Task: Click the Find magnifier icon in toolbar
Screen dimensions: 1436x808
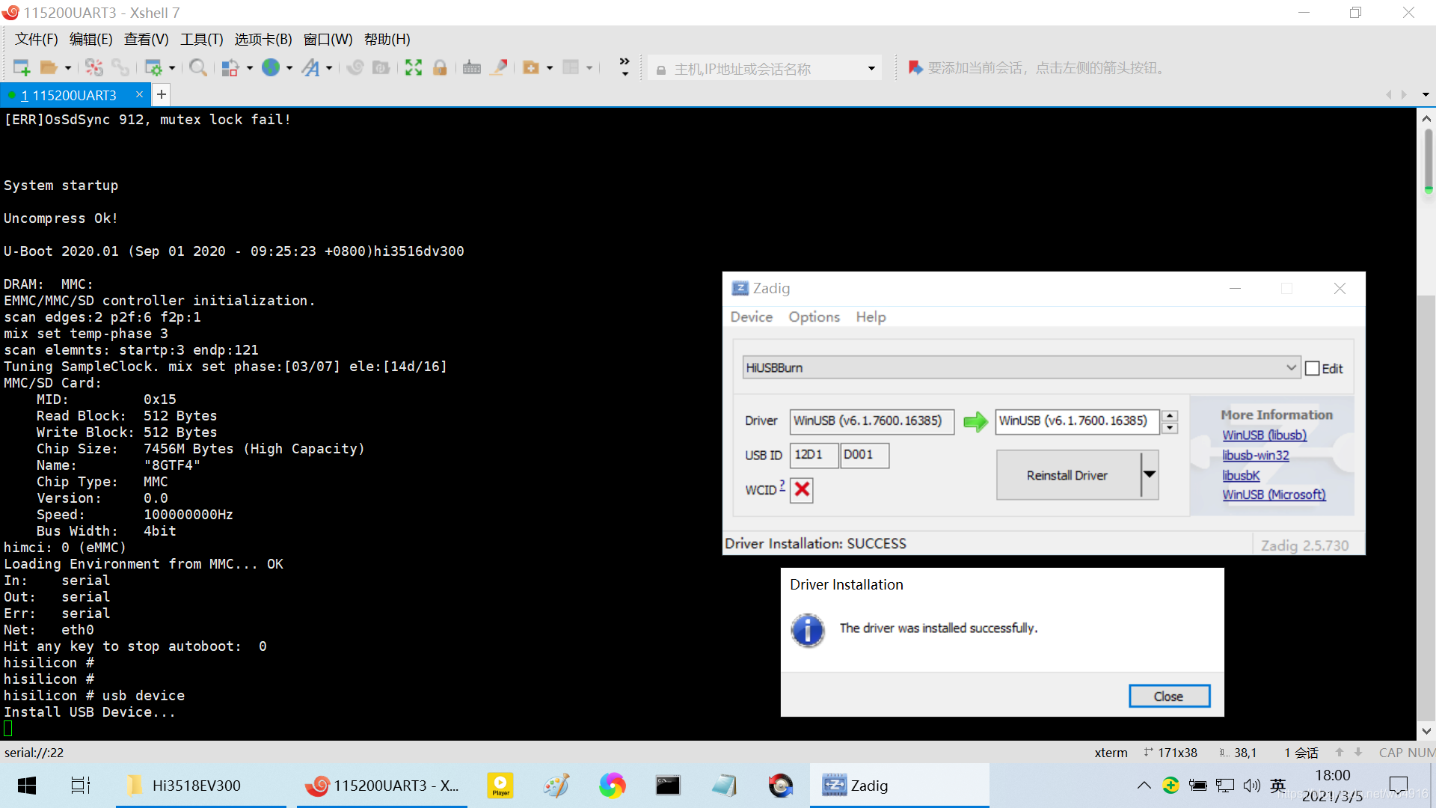Action: 197,68
